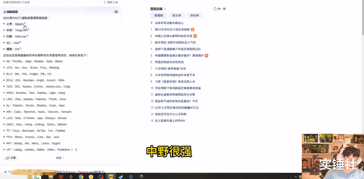This screenshot has height=179, width=364.
Task: Open Steam from the taskbar
Action: click(121, 177)
